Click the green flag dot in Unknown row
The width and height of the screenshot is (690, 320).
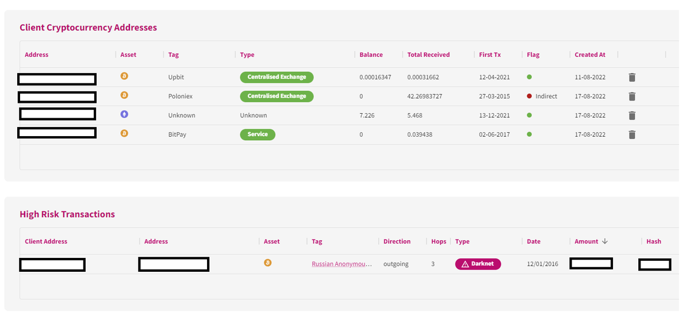(x=529, y=115)
